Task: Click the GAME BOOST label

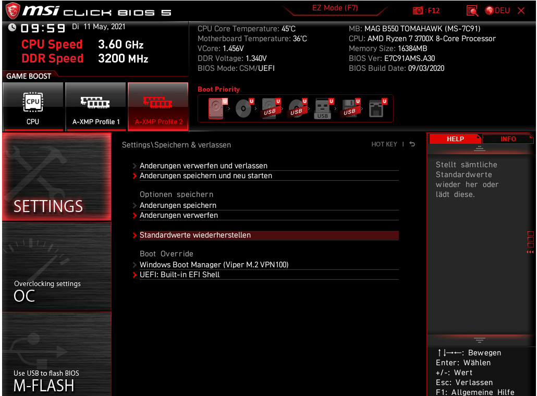Action: pyautogui.click(x=29, y=76)
